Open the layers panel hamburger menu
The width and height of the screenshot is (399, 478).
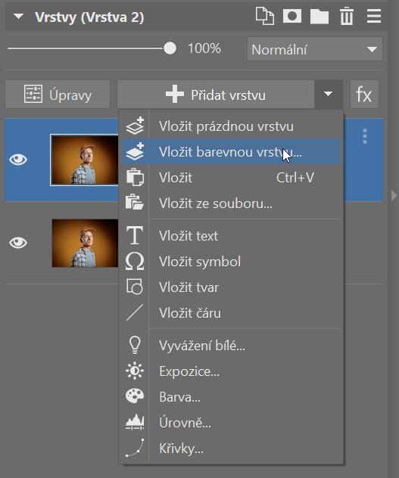tap(374, 16)
